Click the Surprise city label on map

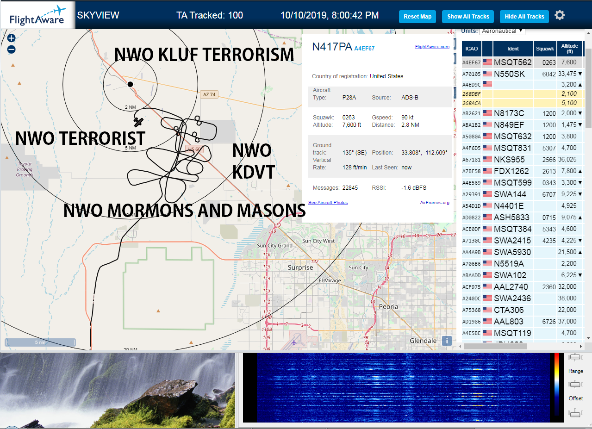pos(300,267)
